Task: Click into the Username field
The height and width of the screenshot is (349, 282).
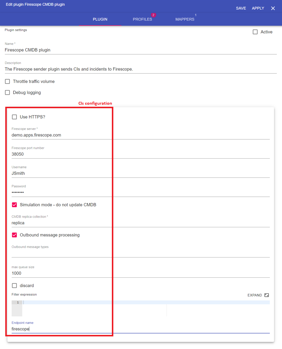Action: [141, 173]
